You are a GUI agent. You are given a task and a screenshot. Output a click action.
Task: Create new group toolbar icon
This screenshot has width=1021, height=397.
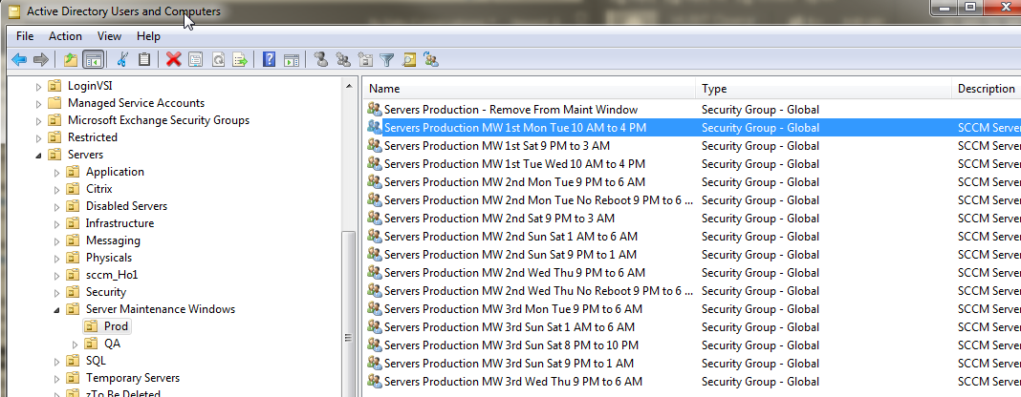[x=342, y=60]
